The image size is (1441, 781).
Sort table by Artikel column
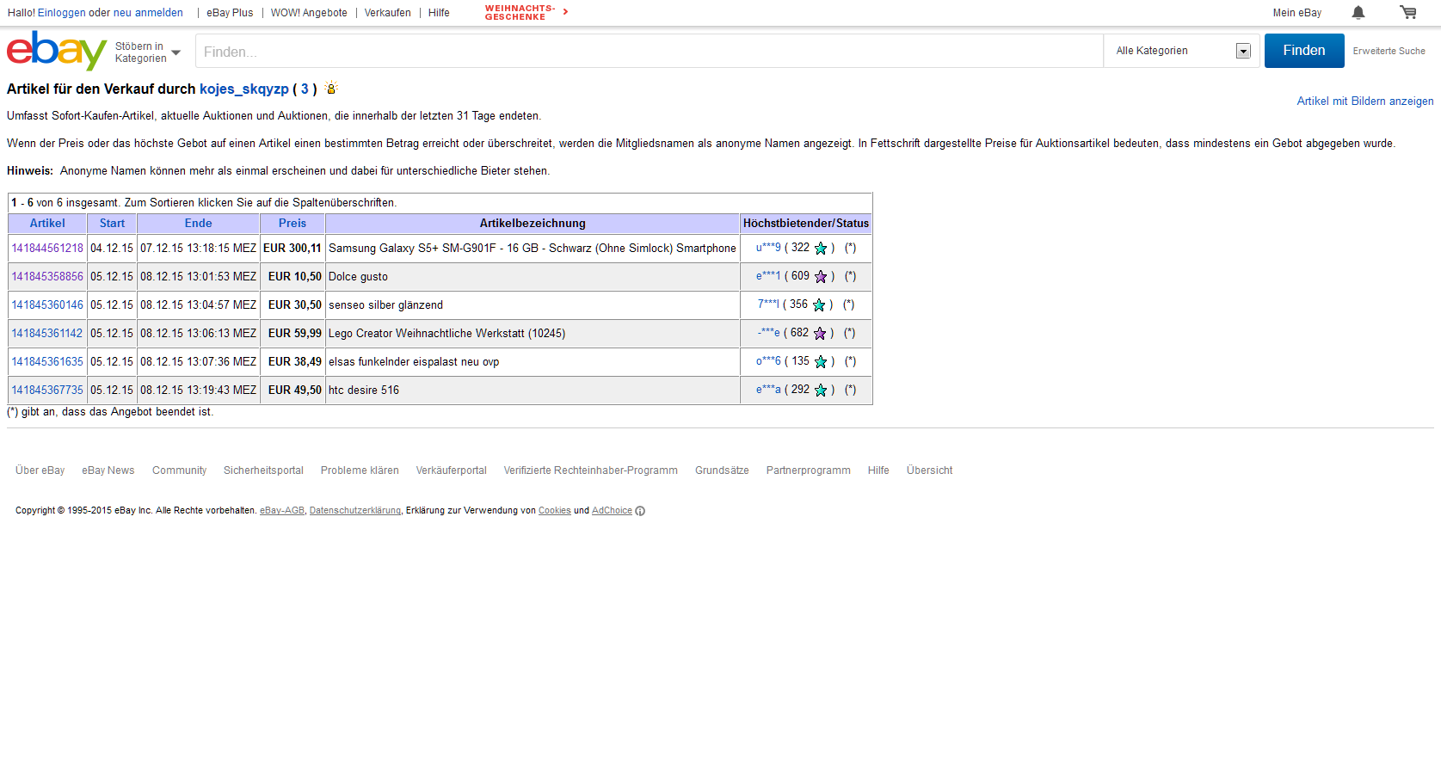pos(47,223)
